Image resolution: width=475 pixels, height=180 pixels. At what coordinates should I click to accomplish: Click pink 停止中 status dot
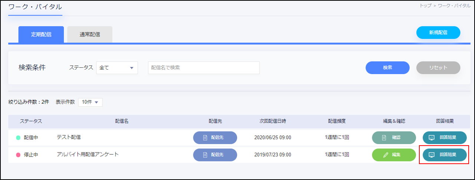[x=18, y=155]
